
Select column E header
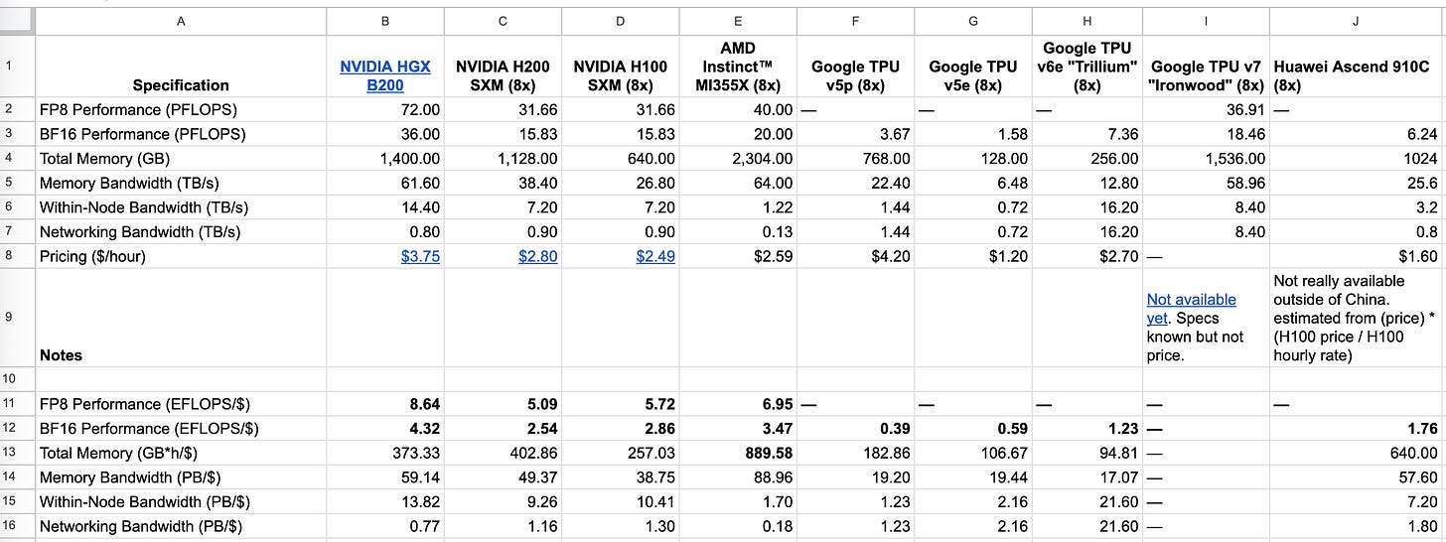tap(737, 20)
